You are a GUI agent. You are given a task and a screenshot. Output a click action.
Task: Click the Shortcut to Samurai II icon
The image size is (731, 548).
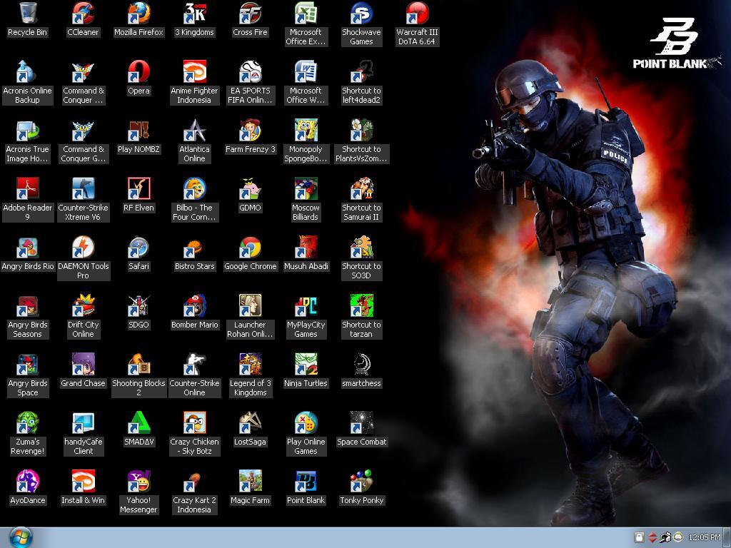pyautogui.click(x=361, y=188)
